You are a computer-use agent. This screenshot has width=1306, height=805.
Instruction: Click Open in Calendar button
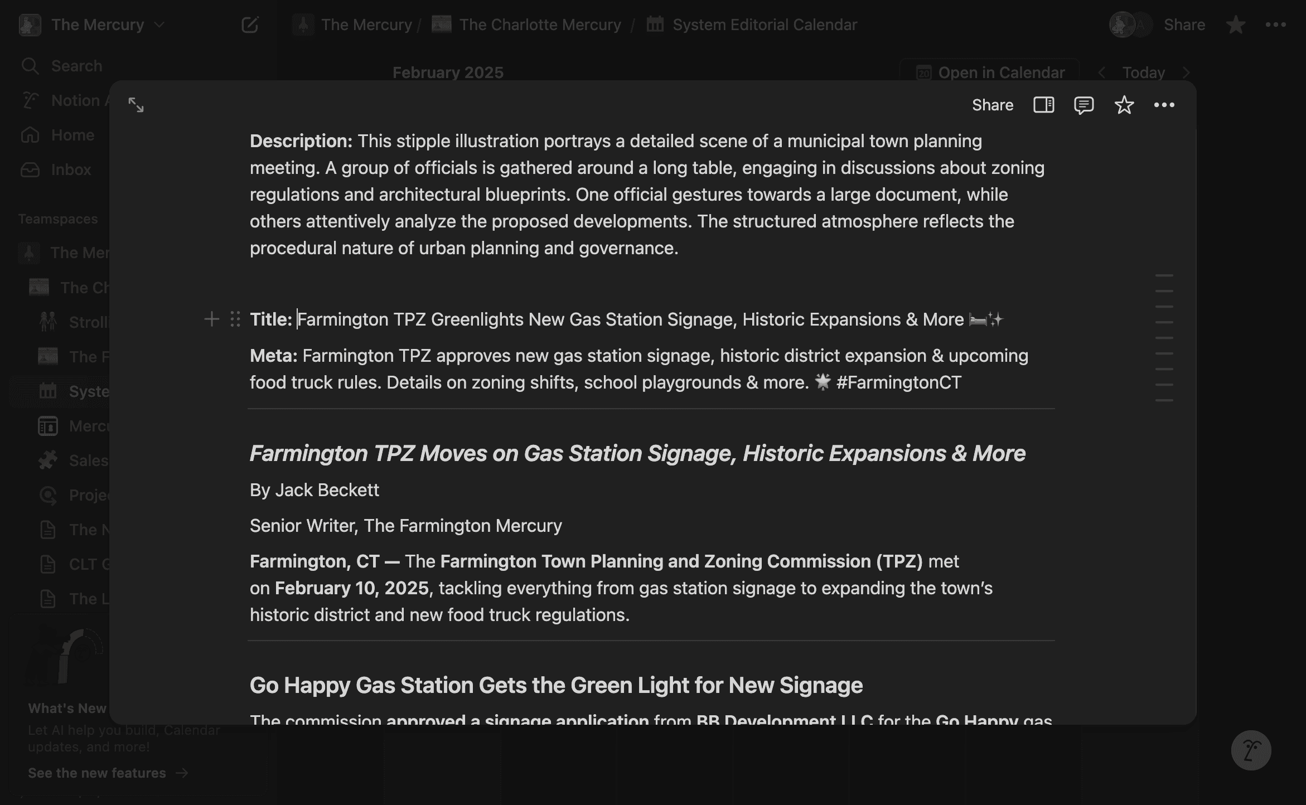pyautogui.click(x=990, y=72)
